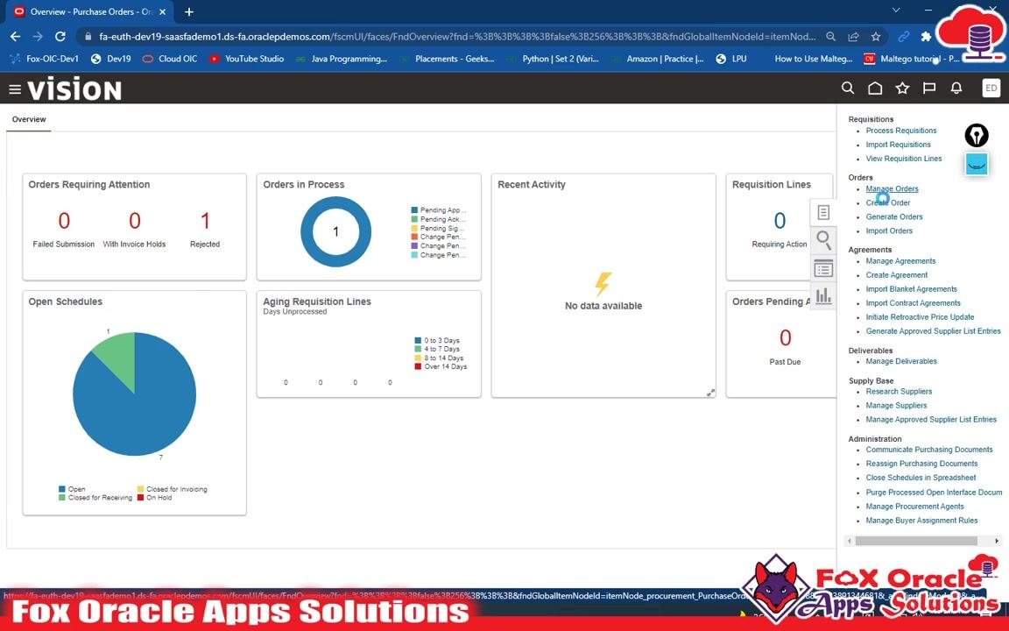1009x631 pixels.
Task: Open the hamburger navigator menu
Action: pyautogui.click(x=15, y=89)
